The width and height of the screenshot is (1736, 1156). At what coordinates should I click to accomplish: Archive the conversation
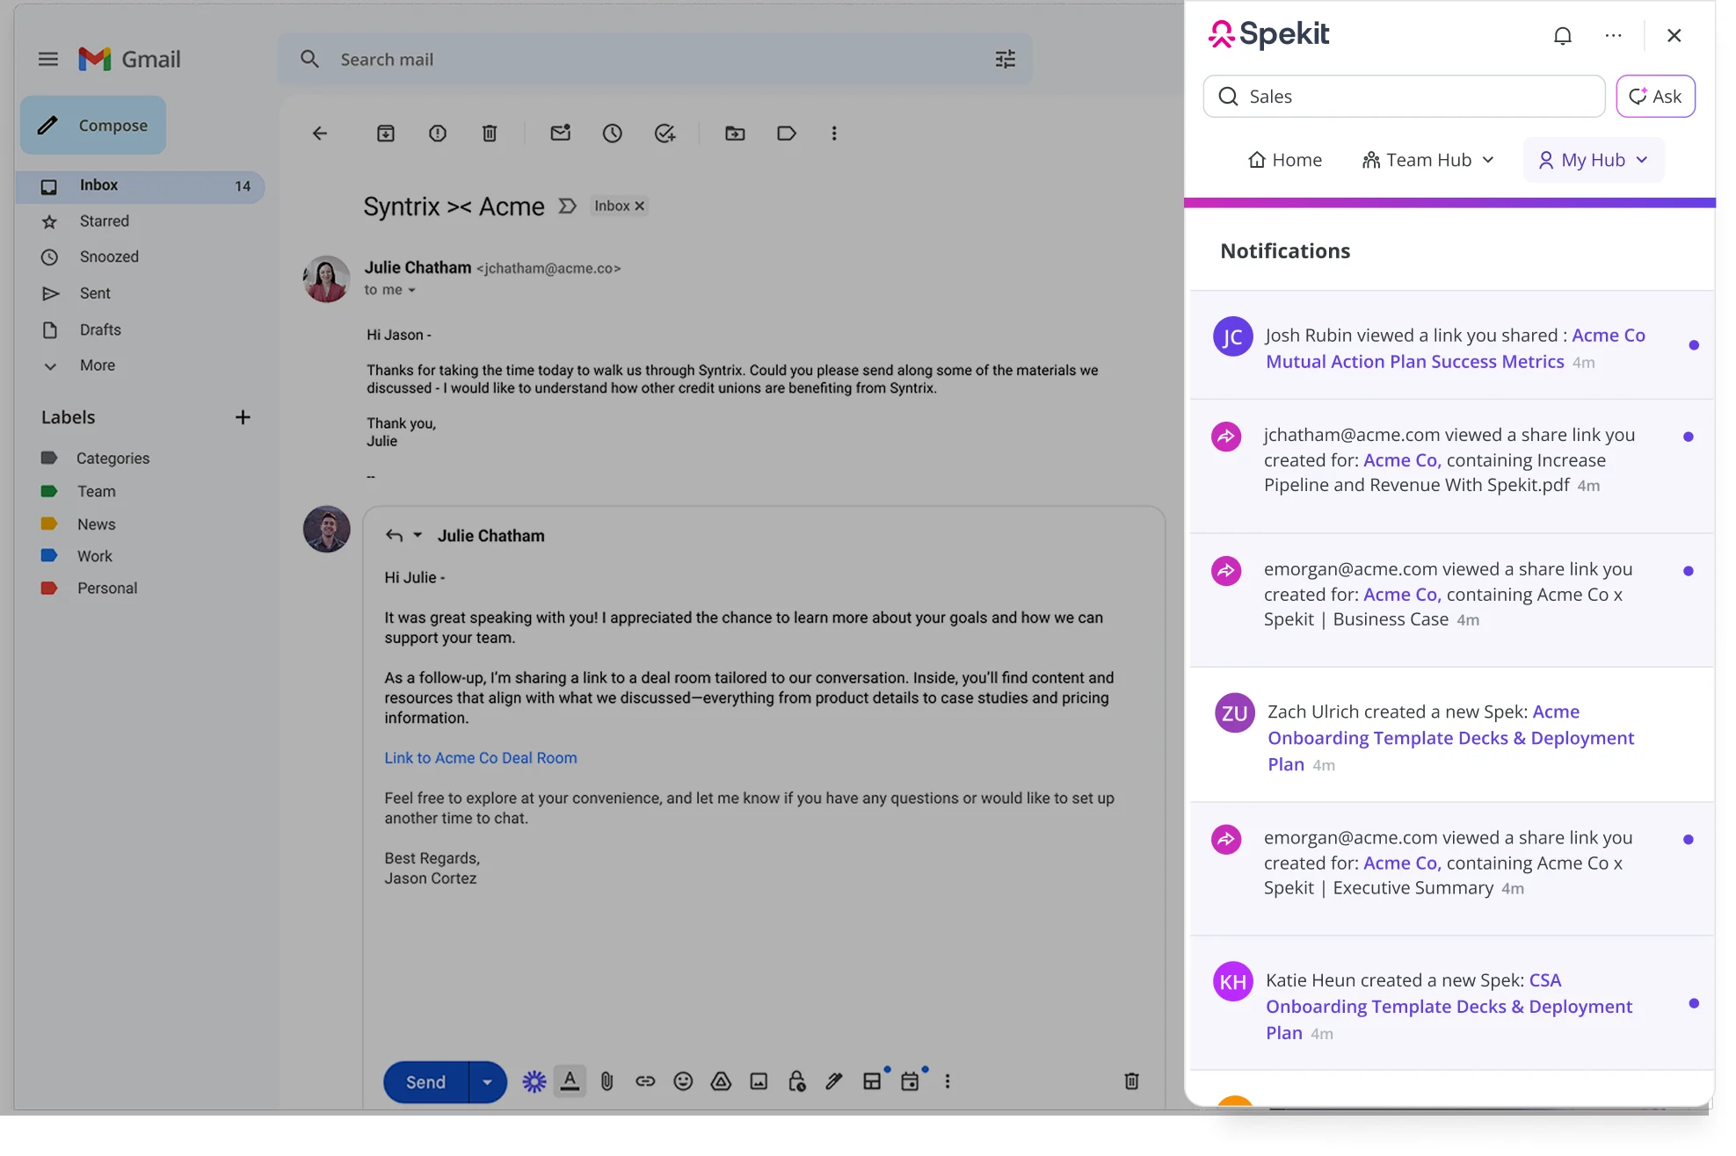[x=386, y=134]
